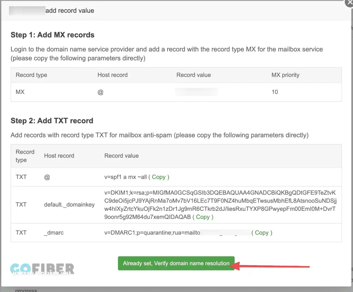The width and height of the screenshot is (353, 292).
Task: Click the @ host record in MX row
Action: (x=100, y=92)
